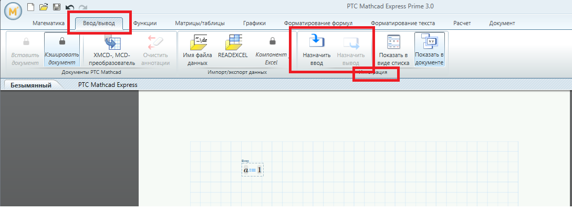Toggle Кэшировать документ lock button
This screenshot has height=210, width=572.
(61, 50)
